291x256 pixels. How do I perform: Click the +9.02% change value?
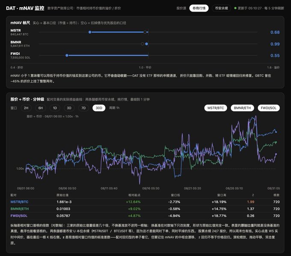coord(134,209)
